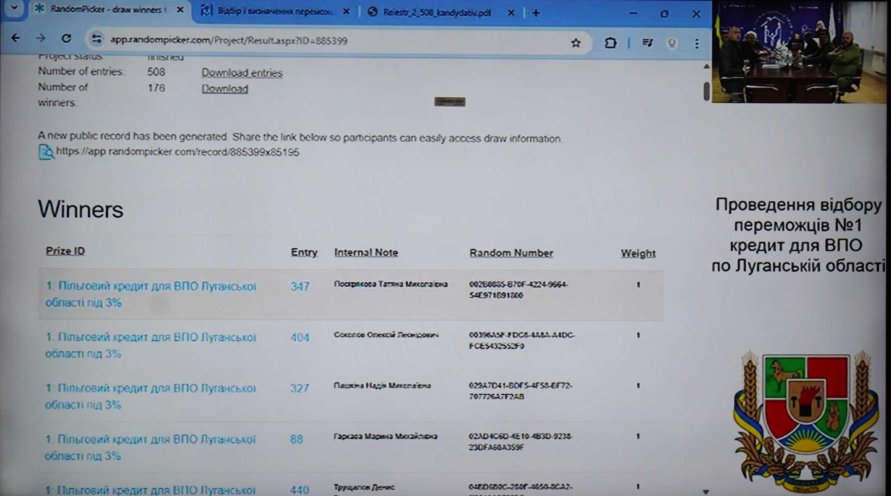
Task: Open the browser extensions puzzle icon
Action: click(x=610, y=43)
